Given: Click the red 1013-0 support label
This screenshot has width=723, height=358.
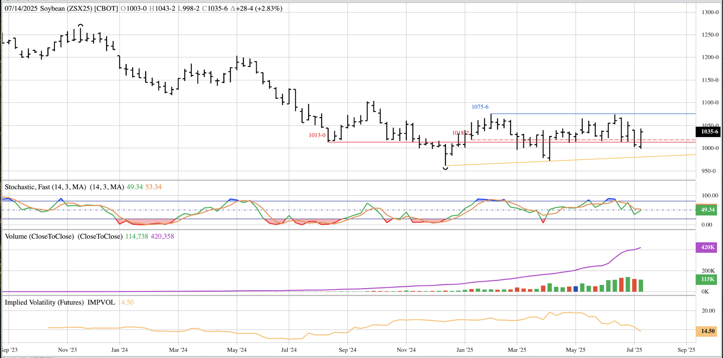Looking at the screenshot, I should click(x=317, y=135).
